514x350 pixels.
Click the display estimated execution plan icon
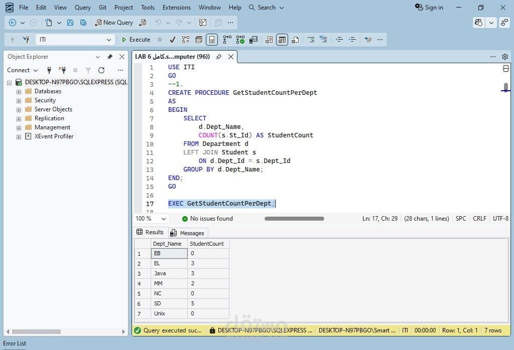186,40
